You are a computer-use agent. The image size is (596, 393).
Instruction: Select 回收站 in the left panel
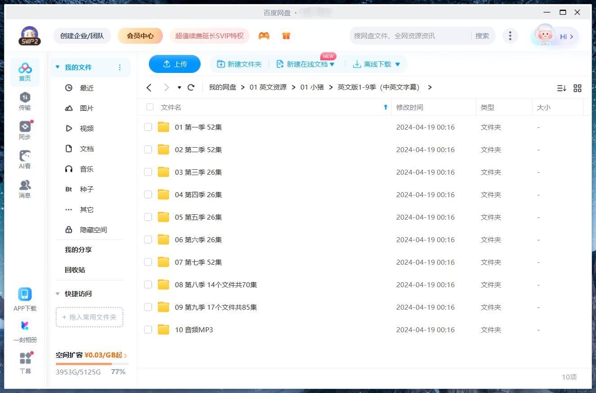(75, 270)
